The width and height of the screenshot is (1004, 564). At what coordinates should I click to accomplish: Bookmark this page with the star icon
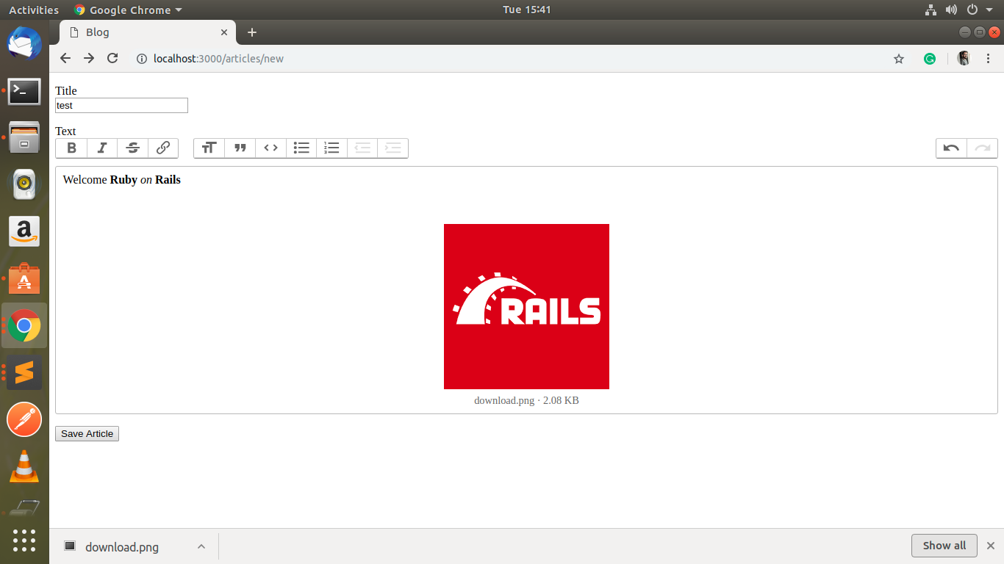(899, 59)
